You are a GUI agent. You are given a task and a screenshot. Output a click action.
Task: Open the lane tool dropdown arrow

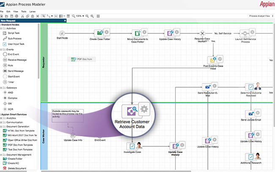64,16
